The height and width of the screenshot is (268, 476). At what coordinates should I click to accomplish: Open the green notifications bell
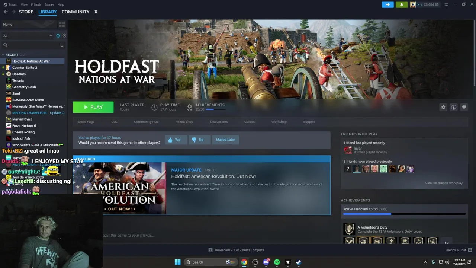(x=401, y=4)
